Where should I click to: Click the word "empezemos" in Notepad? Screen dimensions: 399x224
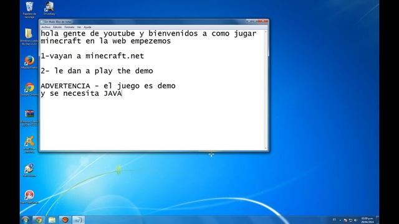pos(151,41)
